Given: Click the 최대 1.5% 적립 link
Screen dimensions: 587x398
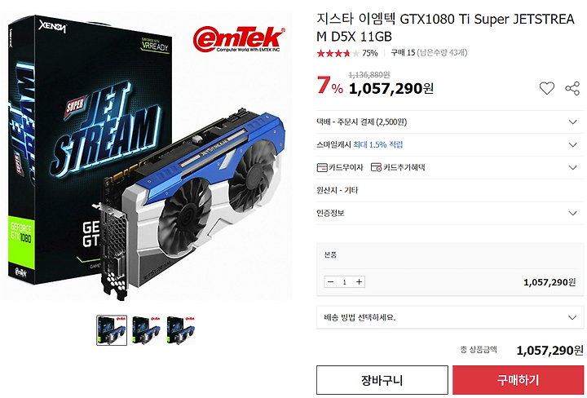Looking at the screenshot, I should pyautogui.click(x=377, y=145).
